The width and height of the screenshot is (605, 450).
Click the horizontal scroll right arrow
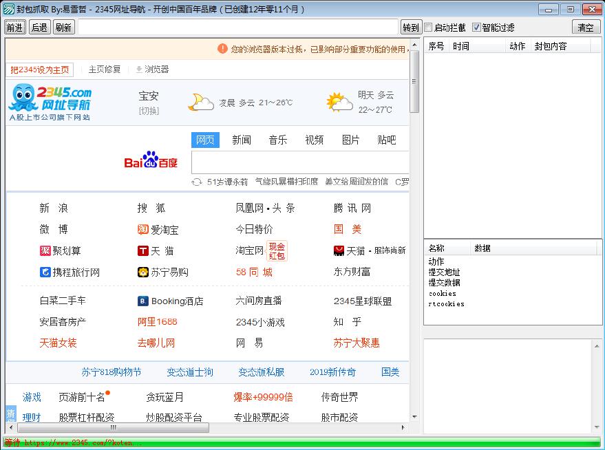tap(403, 427)
